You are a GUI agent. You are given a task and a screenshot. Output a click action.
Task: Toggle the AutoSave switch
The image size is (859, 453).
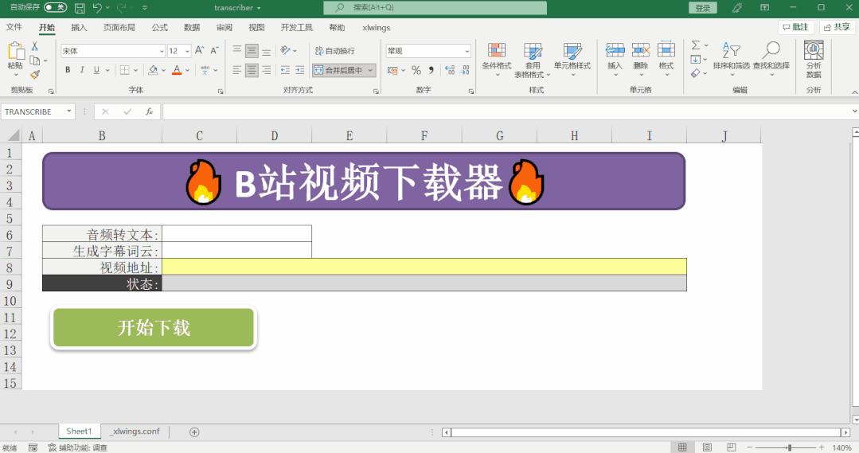click(55, 8)
